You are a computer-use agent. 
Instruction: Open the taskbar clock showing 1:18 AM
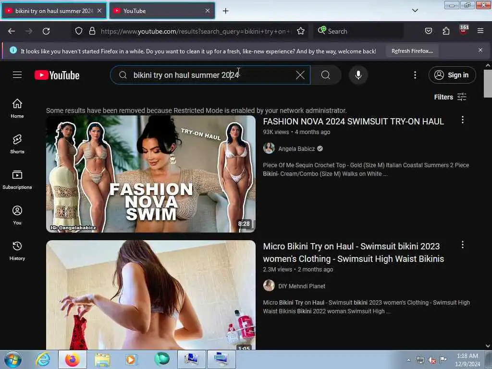tap(467, 360)
